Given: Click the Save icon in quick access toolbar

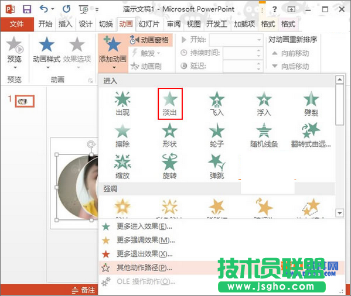Looking at the screenshot, I should coord(27,9).
